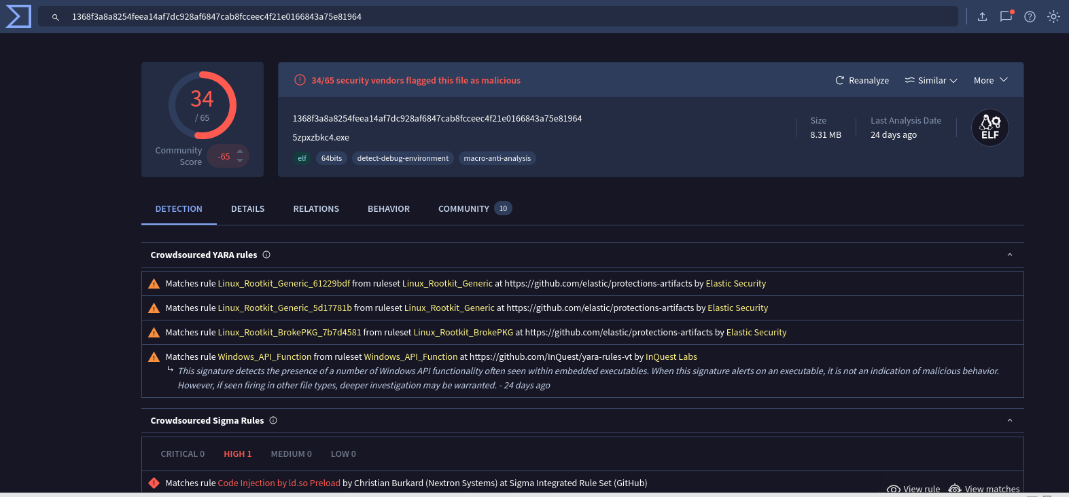
Task: Click the Reanalyze refresh icon
Action: (x=840, y=80)
